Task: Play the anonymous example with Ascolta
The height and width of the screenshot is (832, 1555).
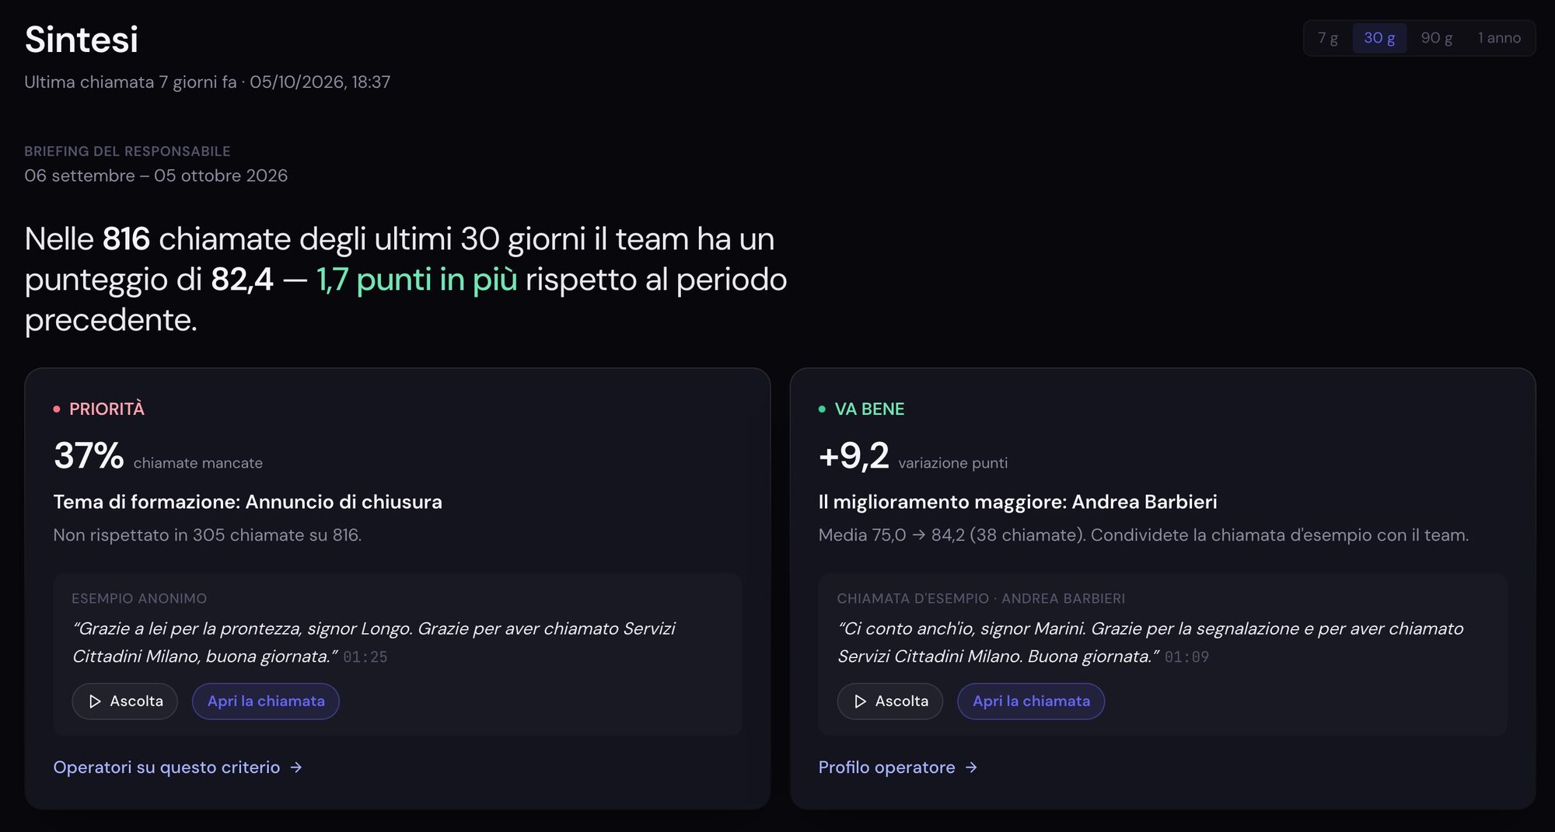Action: click(125, 701)
